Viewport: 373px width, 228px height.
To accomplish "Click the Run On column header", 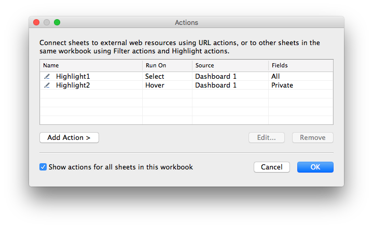I will pyautogui.click(x=167, y=66).
